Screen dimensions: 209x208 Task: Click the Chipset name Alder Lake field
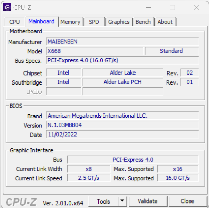(x=123, y=73)
